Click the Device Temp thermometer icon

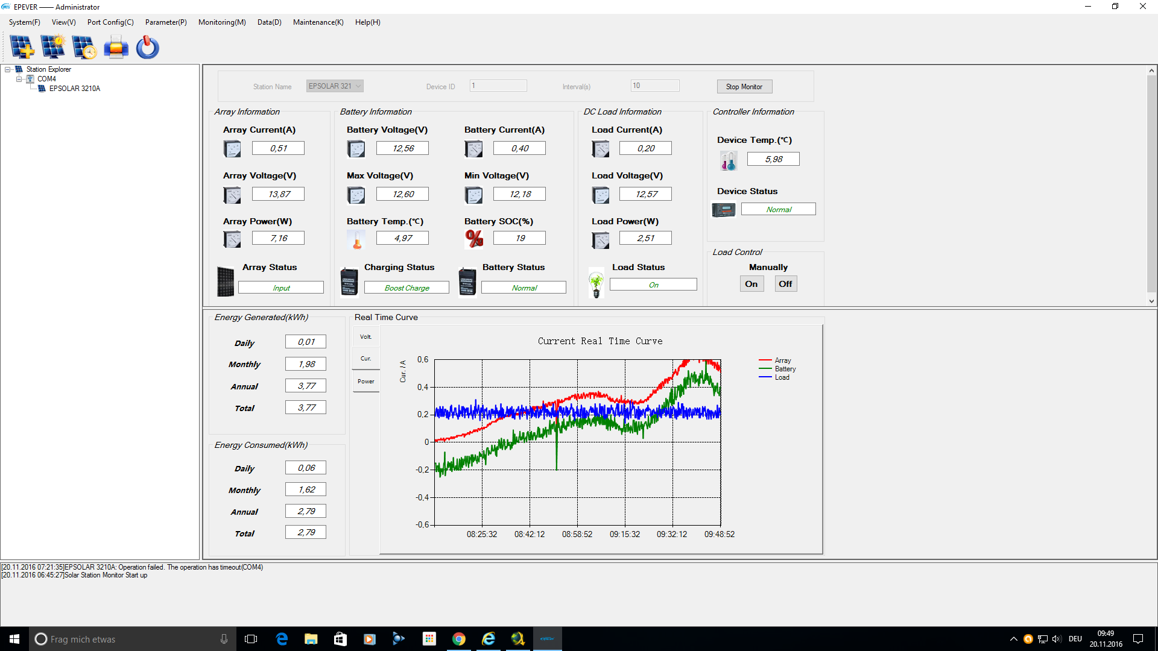coord(728,160)
